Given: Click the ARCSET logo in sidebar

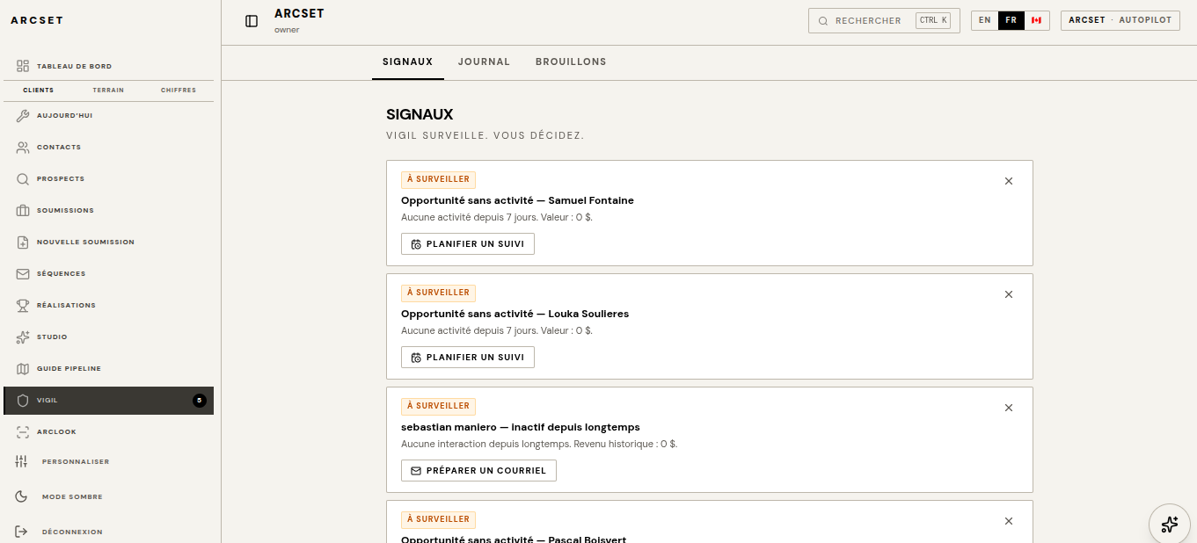Looking at the screenshot, I should [x=37, y=20].
